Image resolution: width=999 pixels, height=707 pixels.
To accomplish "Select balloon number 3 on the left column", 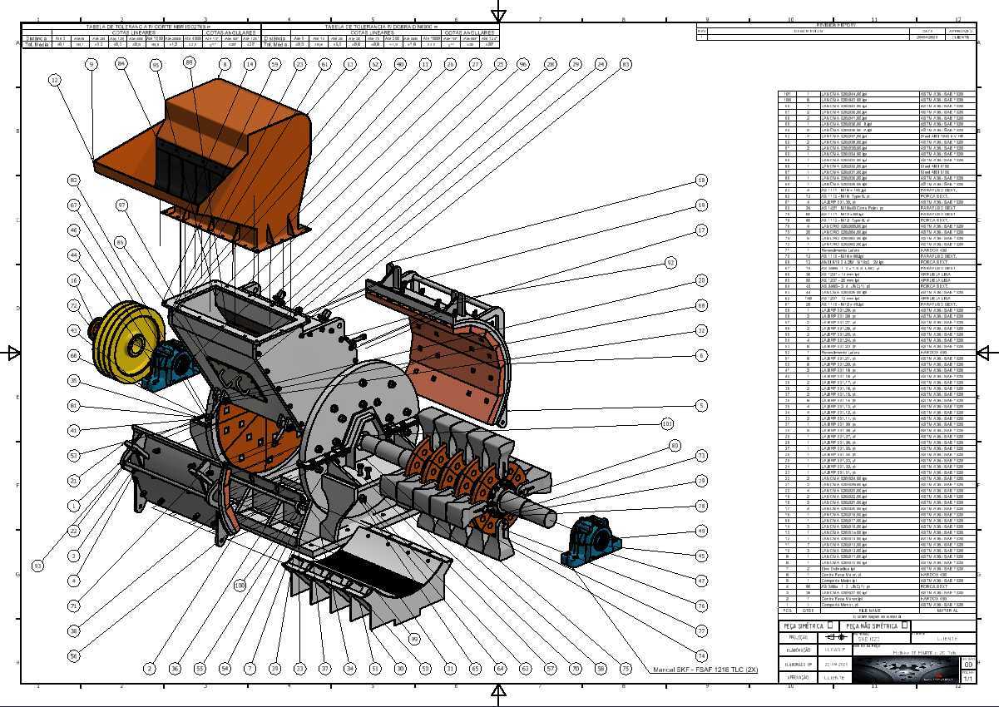I will click(x=74, y=556).
